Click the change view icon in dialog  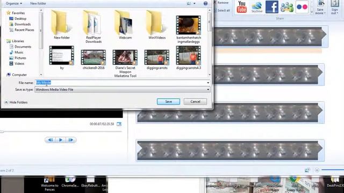189,3
